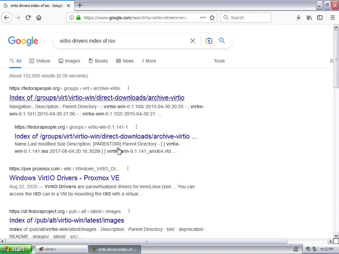Click the horizontal scrollbar left arrow
The image size is (339, 254).
(2, 241)
